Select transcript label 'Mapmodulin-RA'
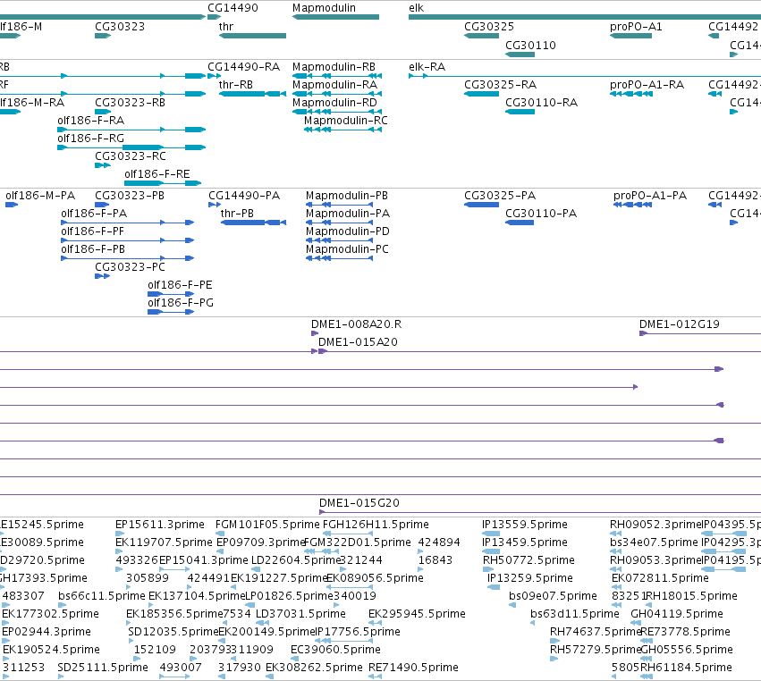This screenshot has height=681, width=761. (x=334, y=85)
